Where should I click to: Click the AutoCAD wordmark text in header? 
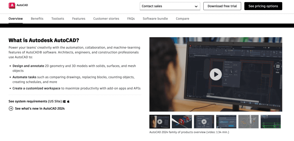coord(22,5)
